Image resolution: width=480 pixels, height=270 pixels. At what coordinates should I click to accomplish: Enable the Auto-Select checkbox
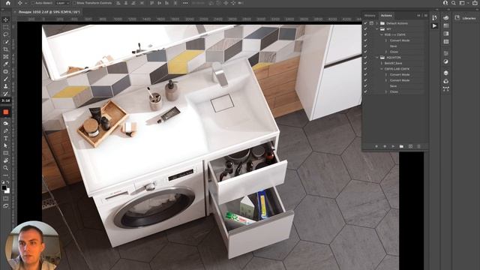click(33, 3)
